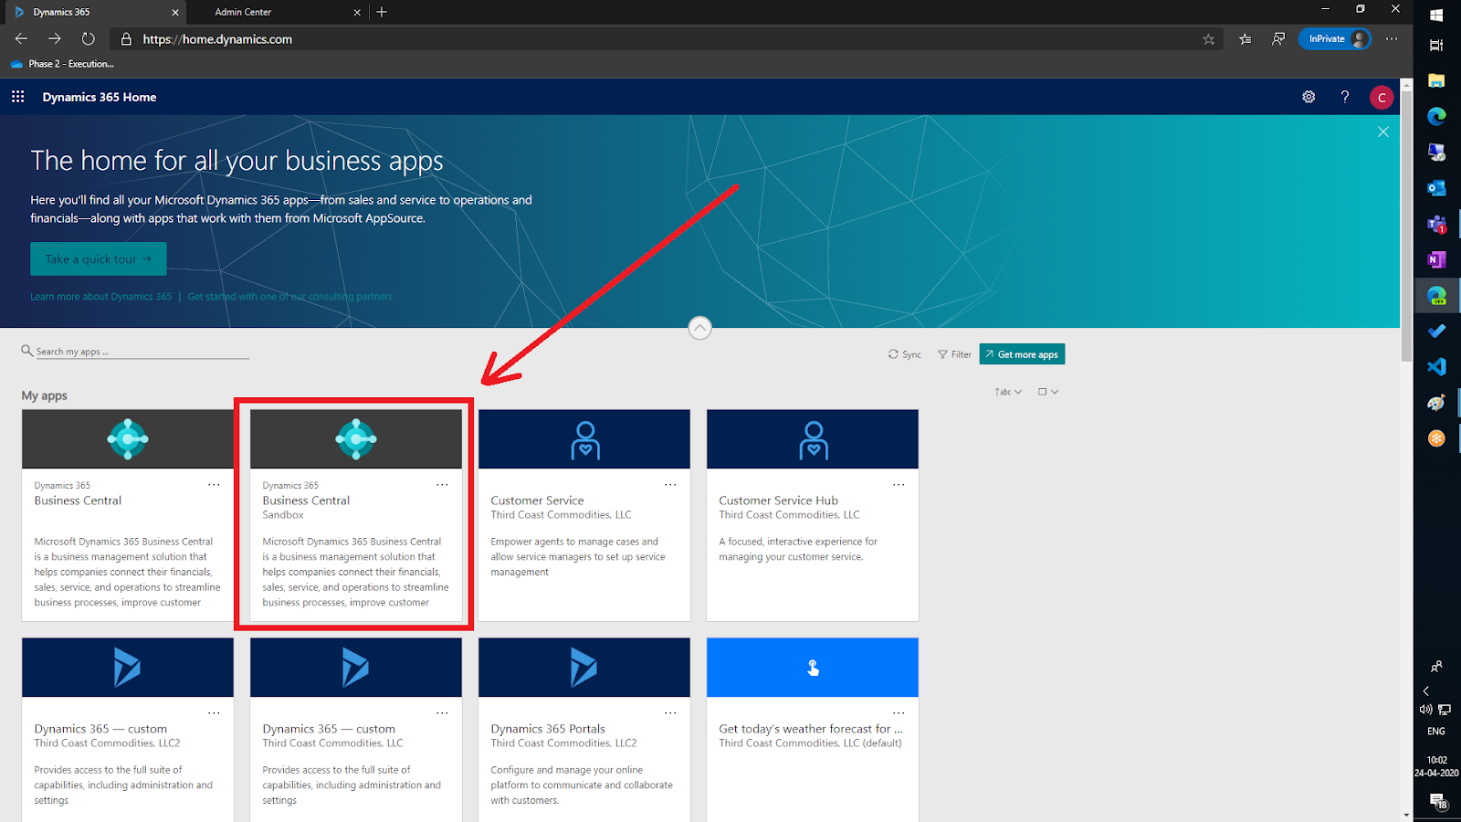This screenshot has height=822, width=1461.
Task: Open the Business Central app without the Sandbox label
Action: coord(128,515)
